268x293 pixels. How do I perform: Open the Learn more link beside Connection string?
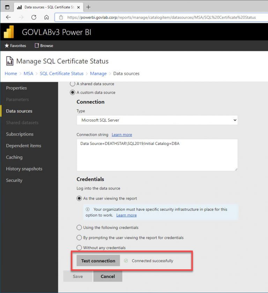[121, 134]
